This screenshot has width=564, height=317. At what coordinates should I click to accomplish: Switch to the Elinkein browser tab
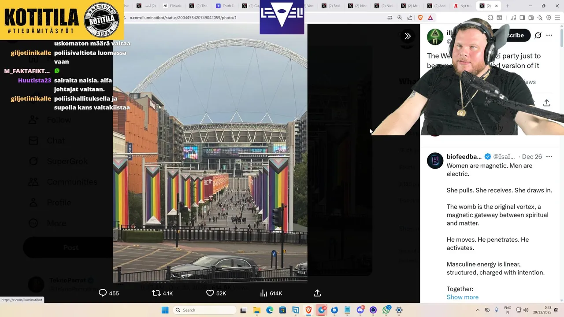172,6
